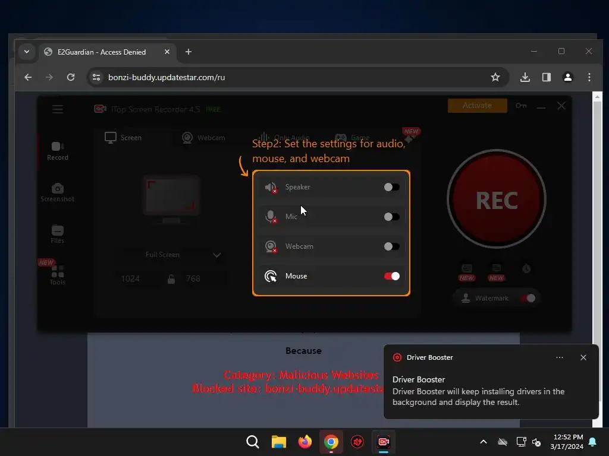Open the Files section in sidebar
The width and height of the screenshot is (609, 456).
point(58,234)
